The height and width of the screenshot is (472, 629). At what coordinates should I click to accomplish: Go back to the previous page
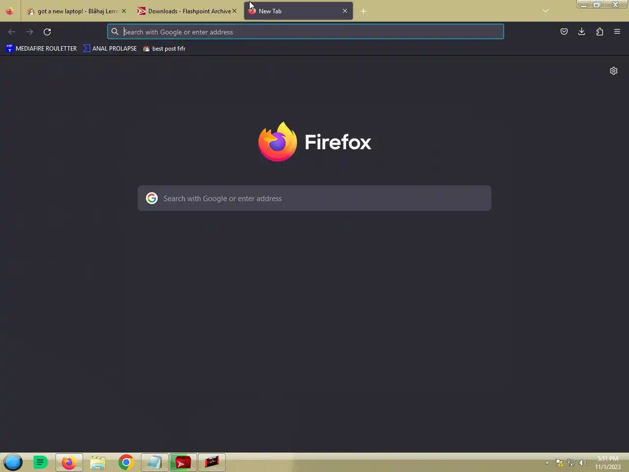tap(12, 32)
